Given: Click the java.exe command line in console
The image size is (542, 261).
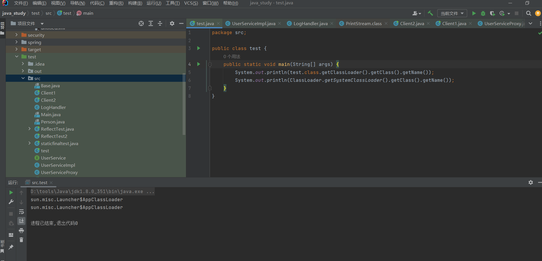Looking at the screenshot, I should point(92,191).
